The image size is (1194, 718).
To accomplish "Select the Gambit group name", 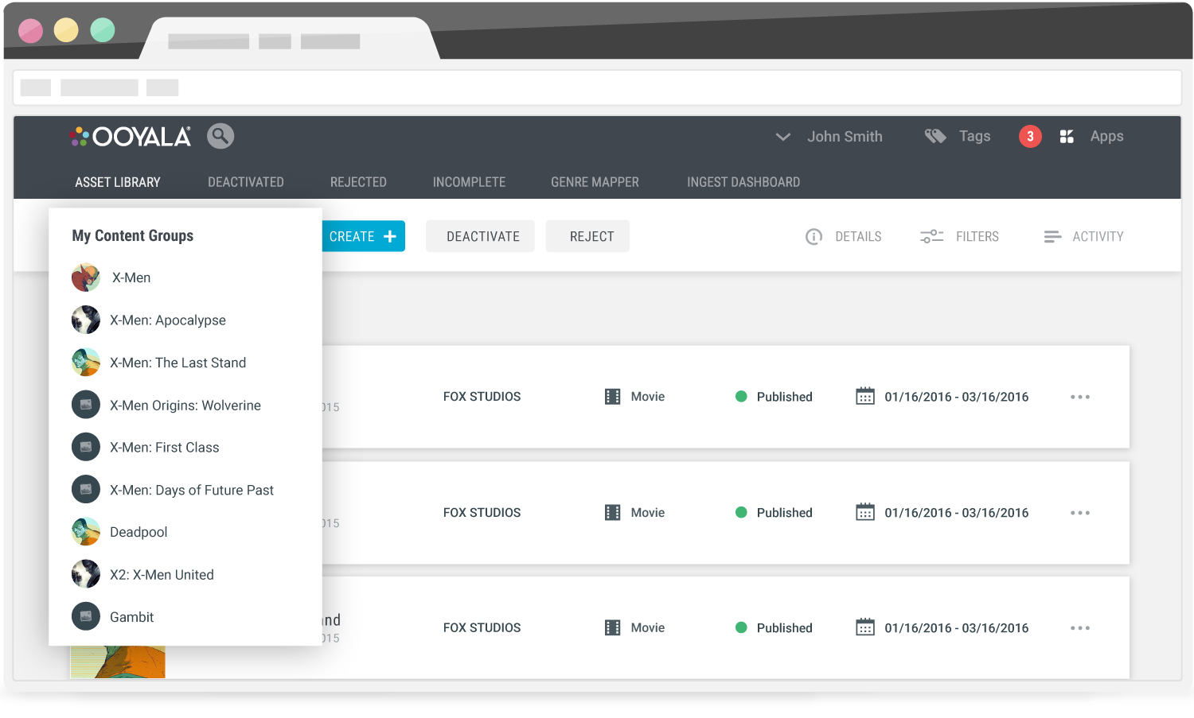I will 131,617.
